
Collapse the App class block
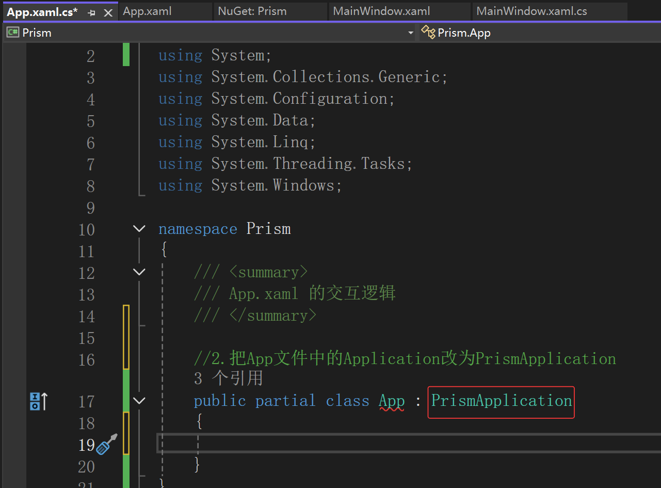[x=139, y=400]
